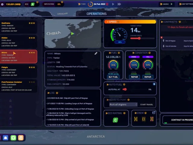Viewport: 193px width, 145px height.
Task: Click the green ship marker on the map
Action: click(x=72, y=34)
